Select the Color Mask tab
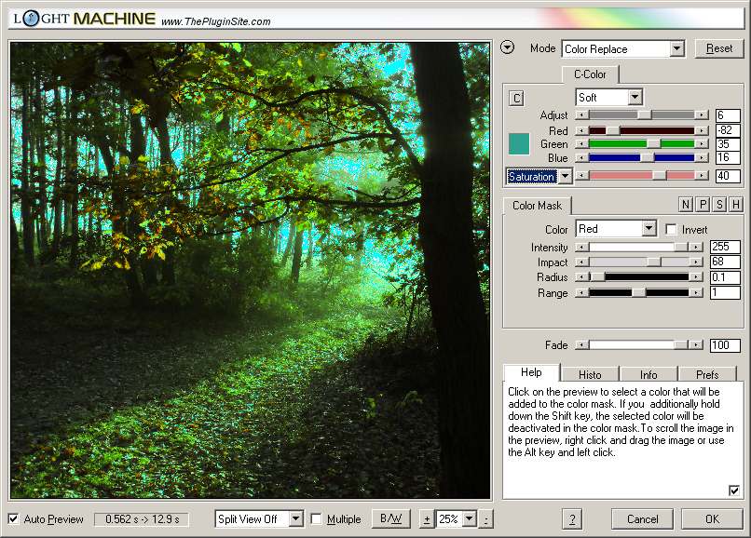This screenshot has height=538, width=751. (x=537, y=206)
